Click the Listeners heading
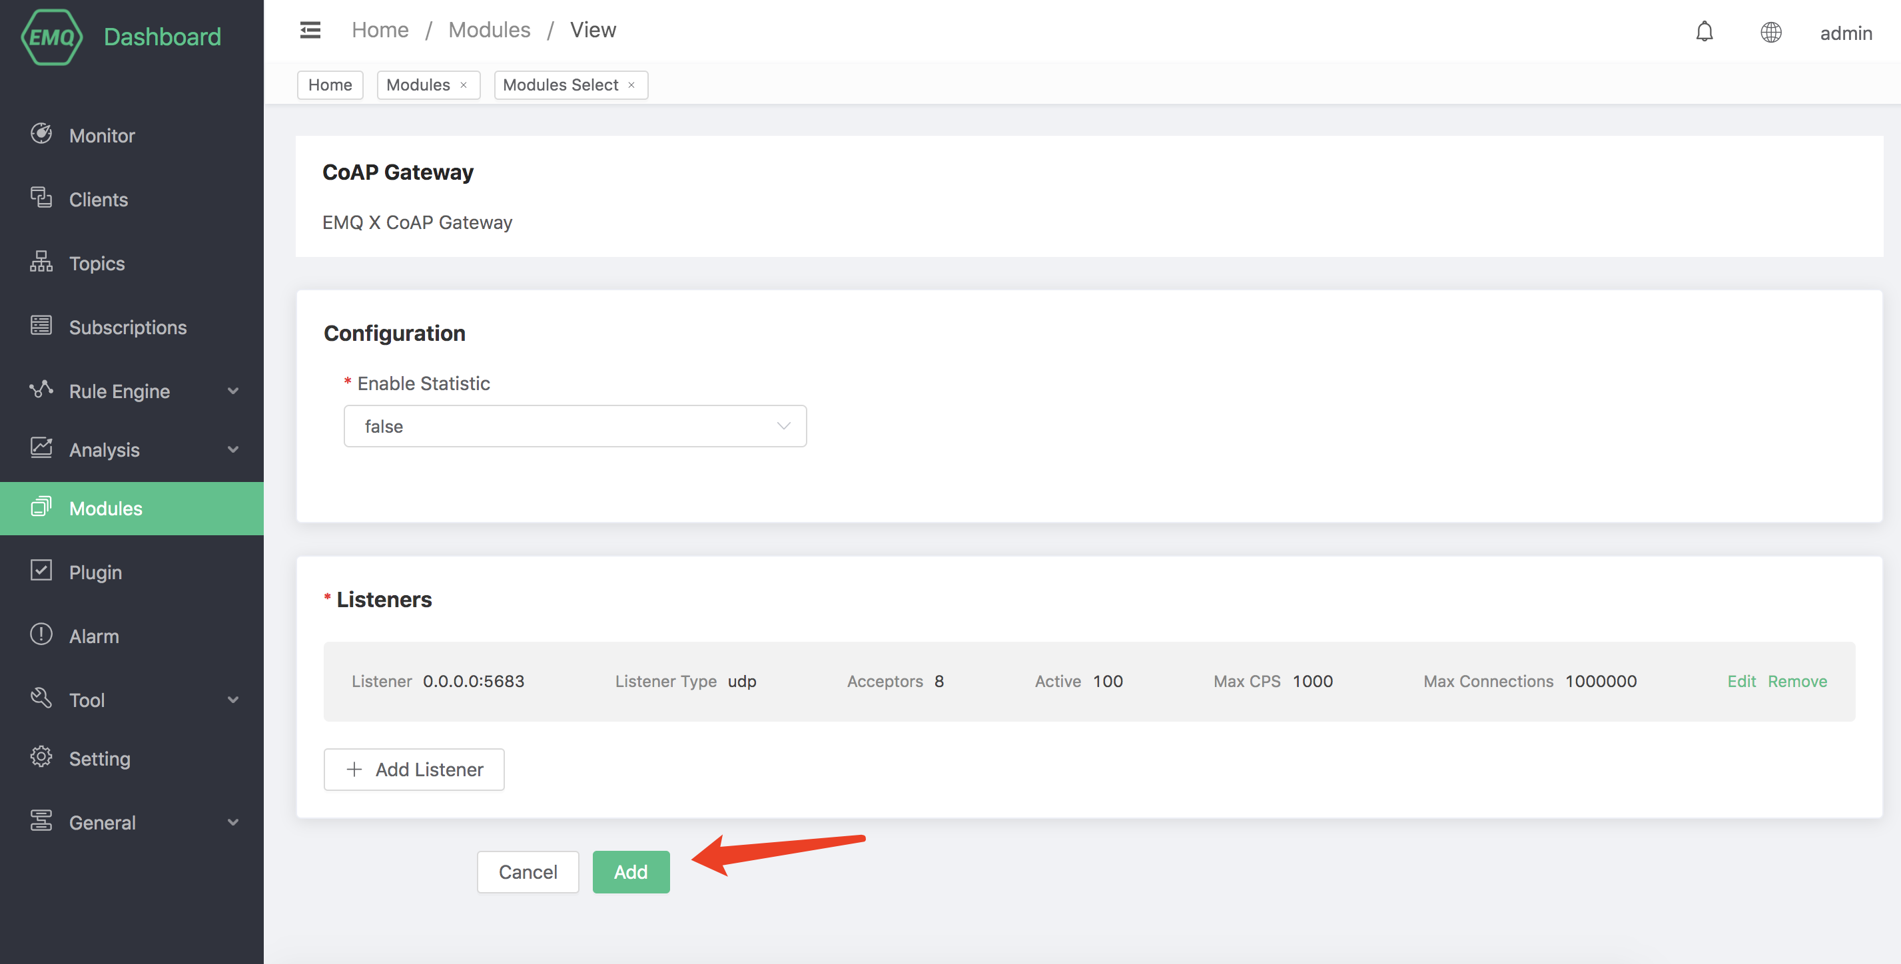This screenshot has width=1901, height=964. tap(384, 600)
